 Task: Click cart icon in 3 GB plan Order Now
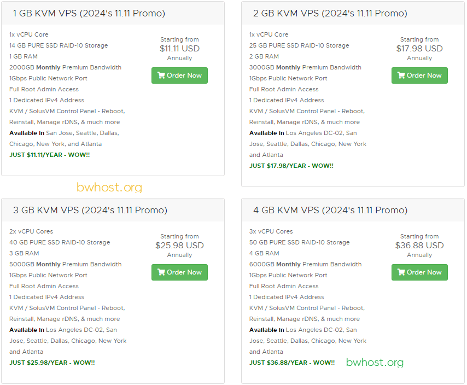coord(161,272)
